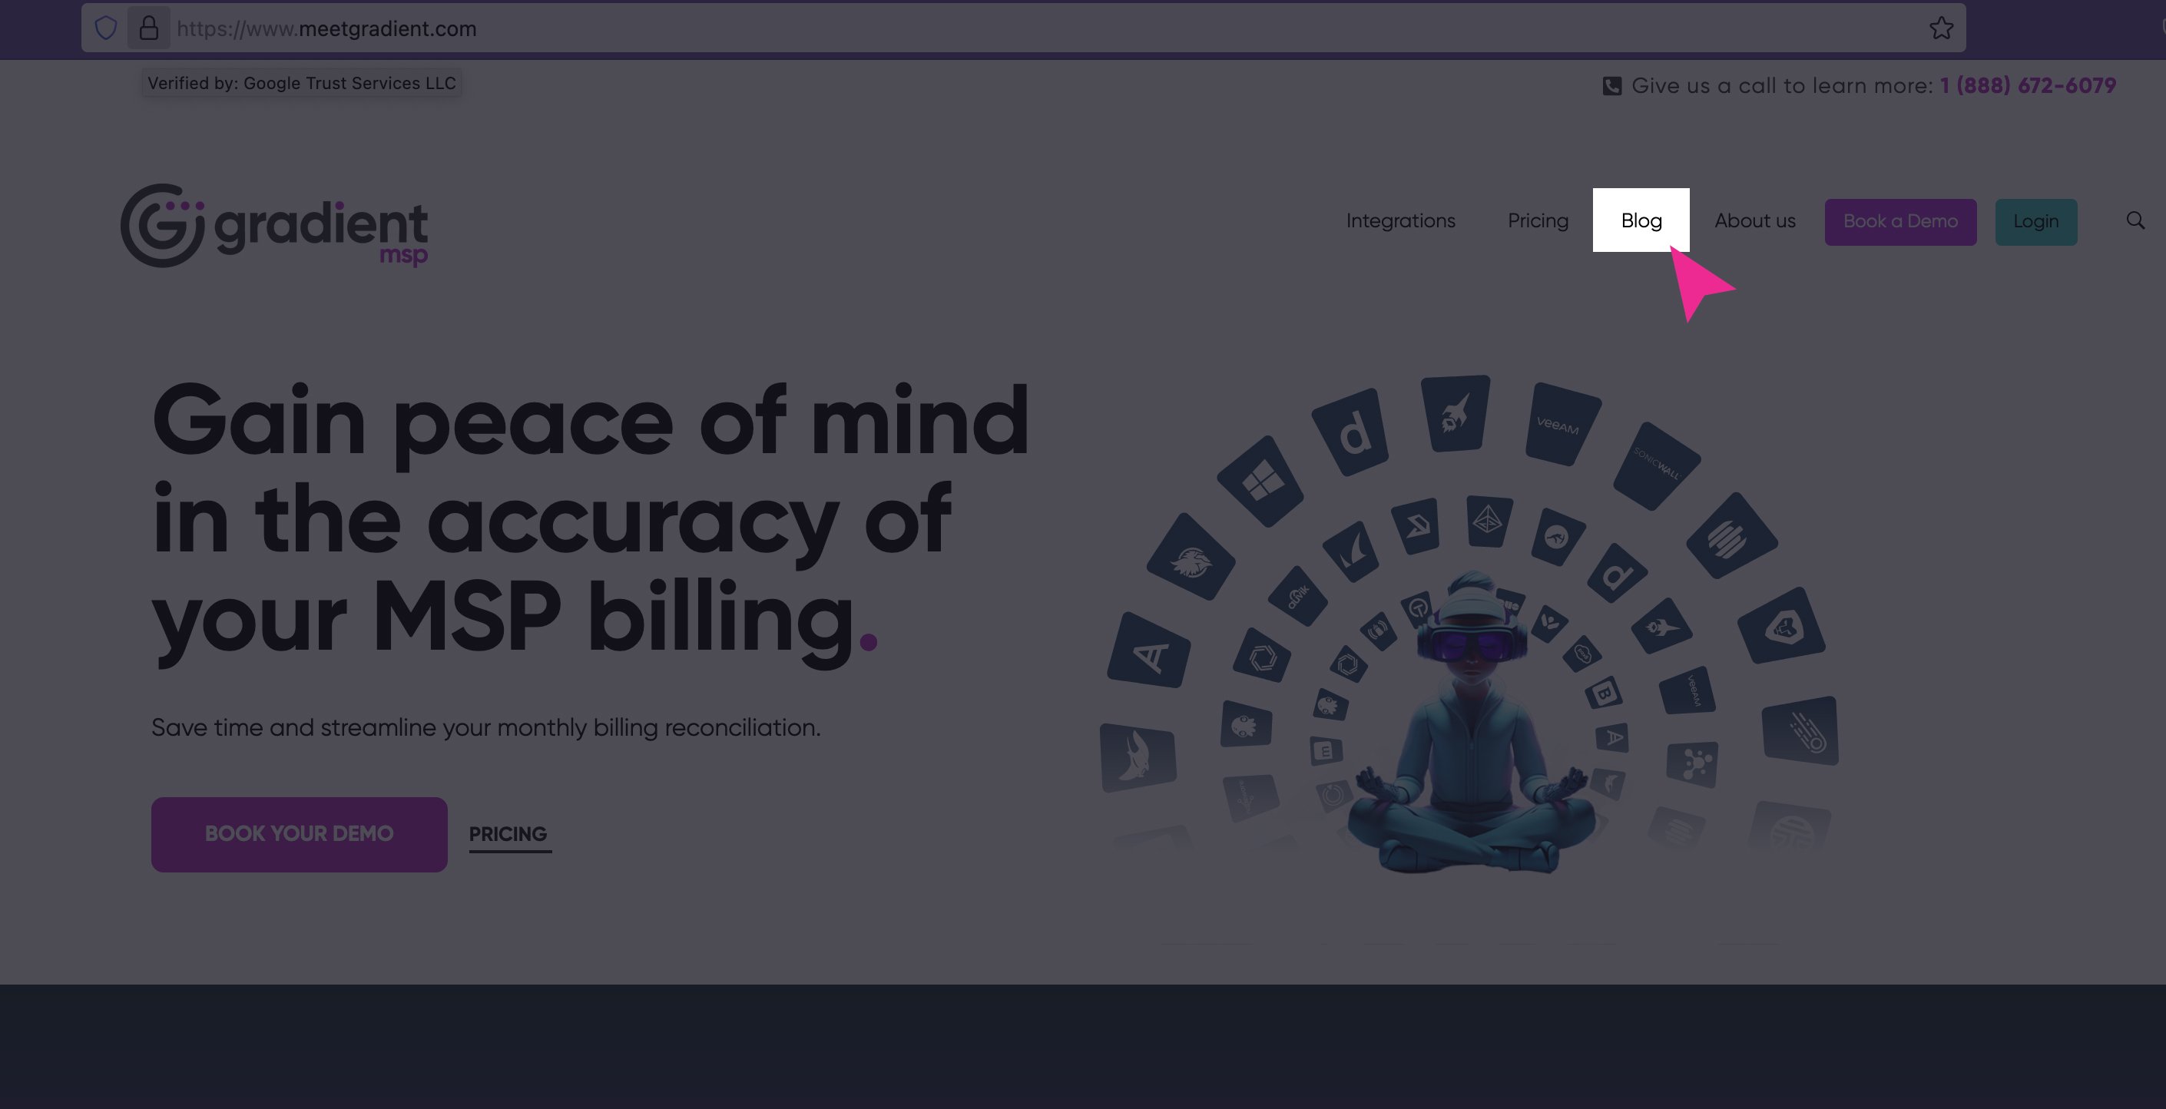Click the BOOK YOUR DEMO button
This screenshot has width=2166, height=1109.
298,835
